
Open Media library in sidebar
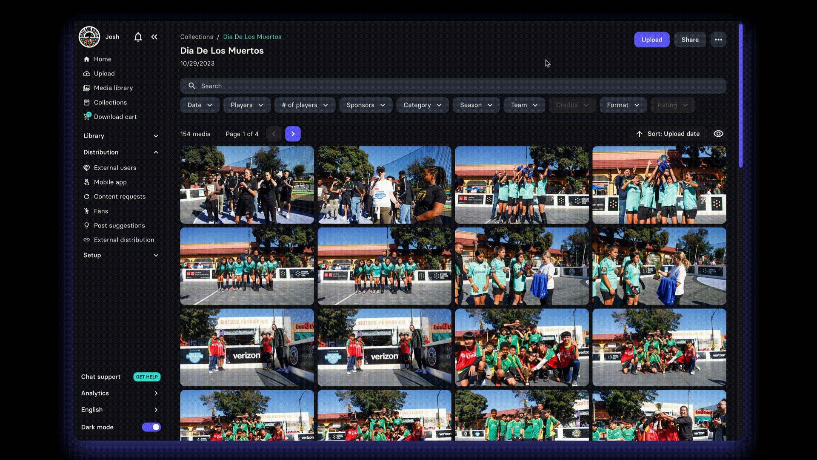pyautogui.click(x=113, y=88)
